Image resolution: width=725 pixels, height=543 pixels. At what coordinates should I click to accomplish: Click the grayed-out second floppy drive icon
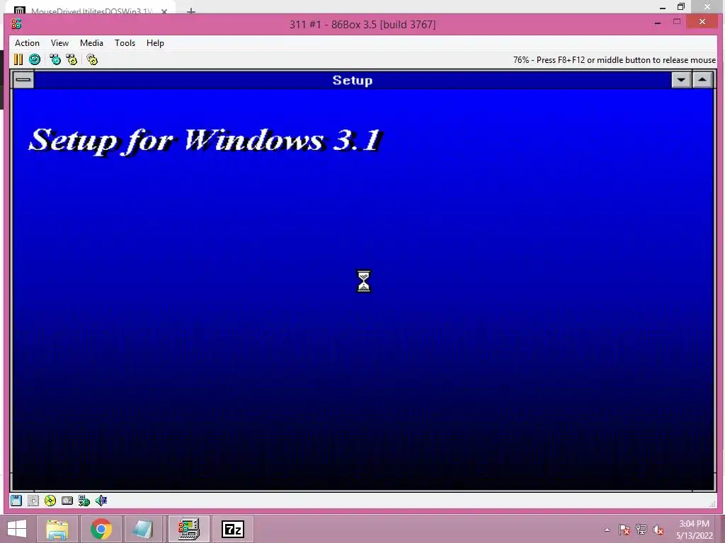pyautogui.click(x=33, y=501)
